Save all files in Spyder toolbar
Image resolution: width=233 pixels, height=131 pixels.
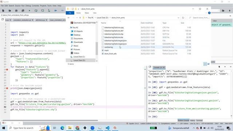[23, 11]
